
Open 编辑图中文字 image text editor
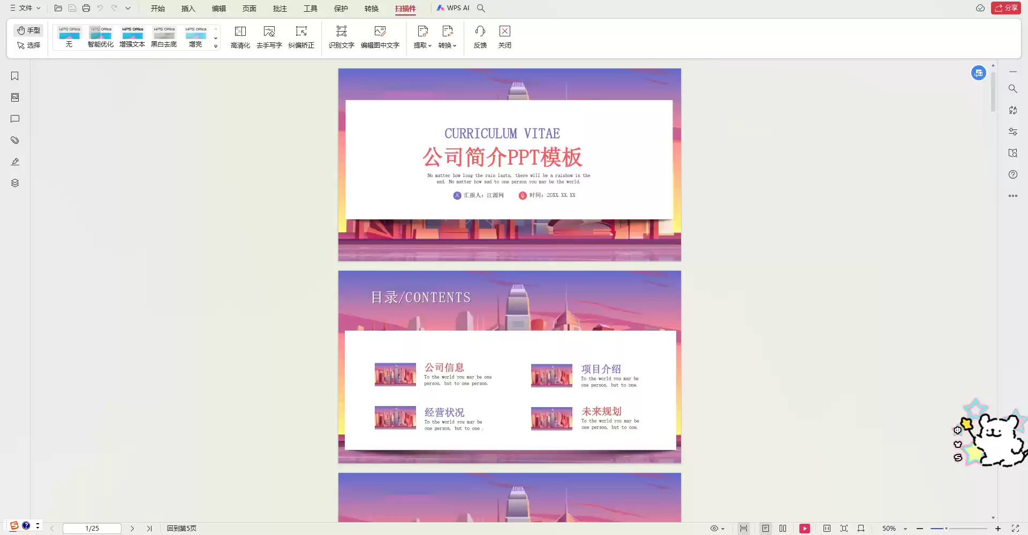[x=380, y=36]
